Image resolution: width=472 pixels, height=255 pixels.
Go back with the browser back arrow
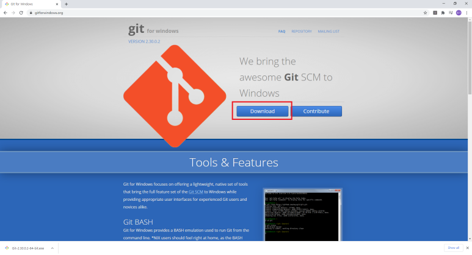click(x=5, y=13)
